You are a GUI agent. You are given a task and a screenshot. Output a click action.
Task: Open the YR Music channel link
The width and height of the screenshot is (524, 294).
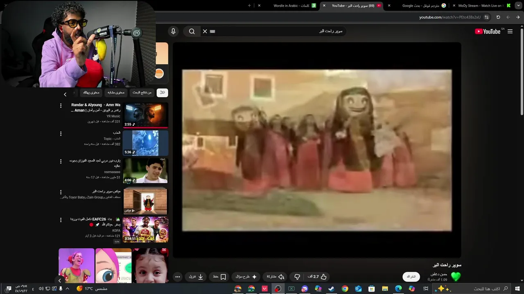[113, 116]
